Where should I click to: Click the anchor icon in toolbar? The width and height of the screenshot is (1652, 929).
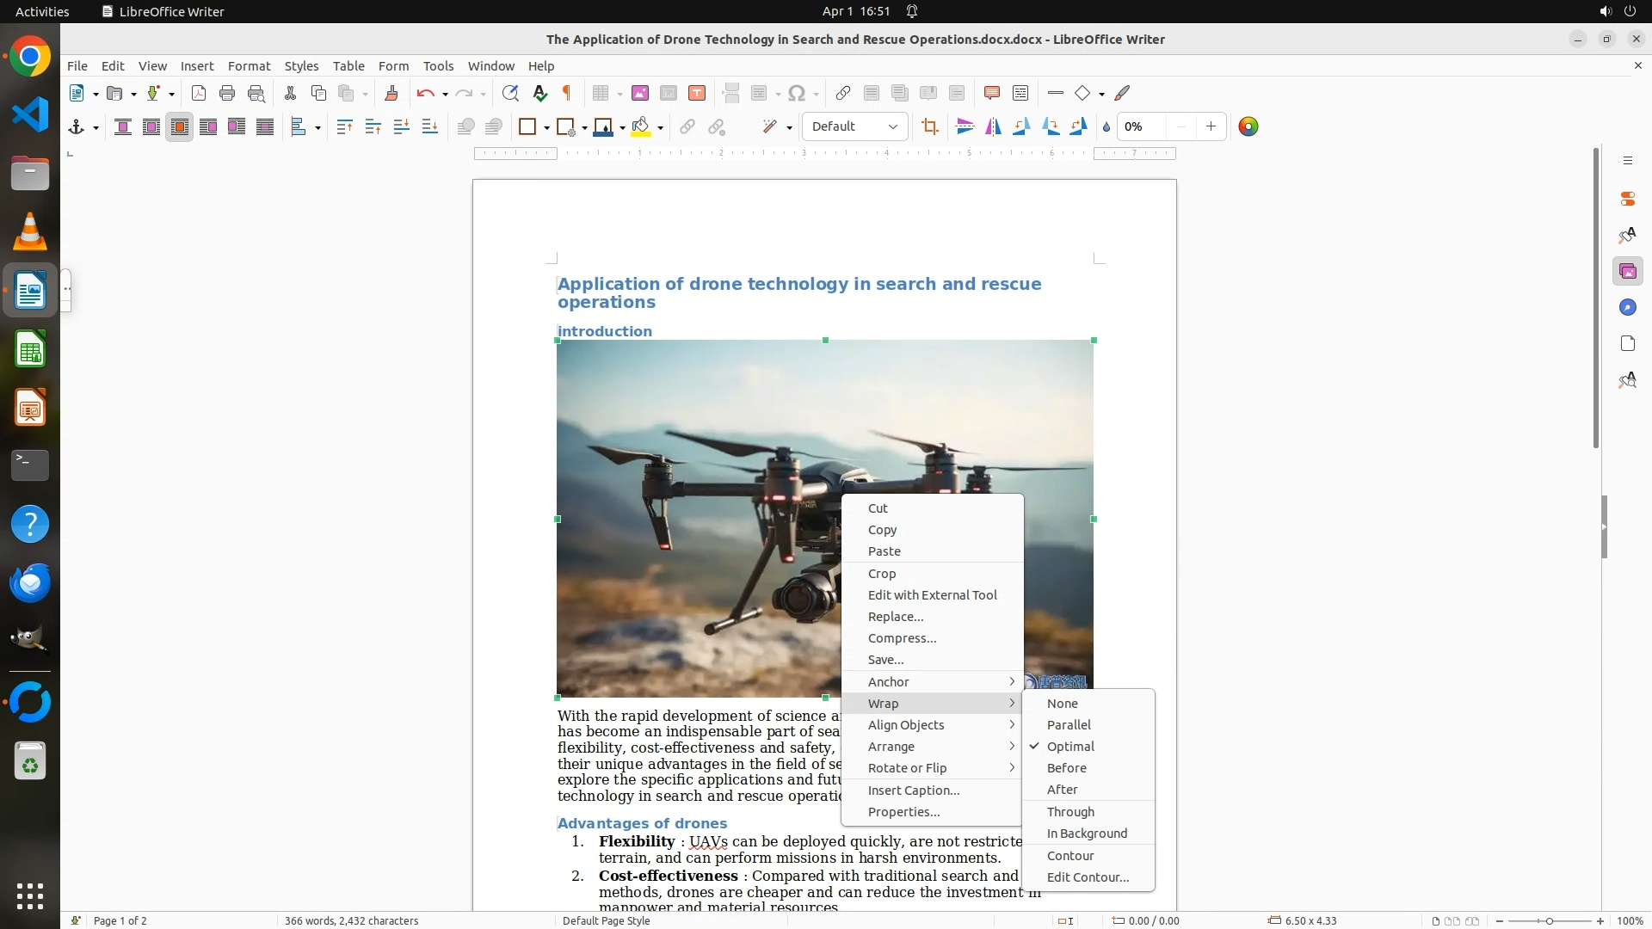(77, 126)
